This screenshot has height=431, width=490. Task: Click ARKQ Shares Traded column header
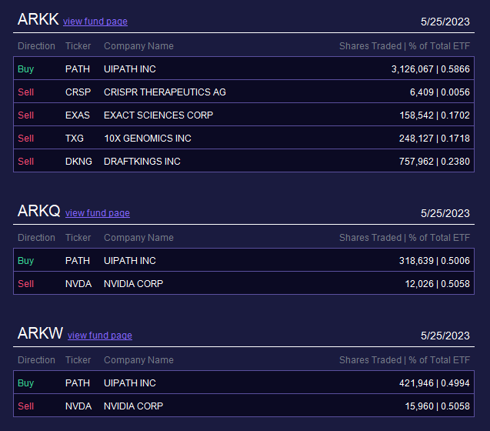[405, 238]
